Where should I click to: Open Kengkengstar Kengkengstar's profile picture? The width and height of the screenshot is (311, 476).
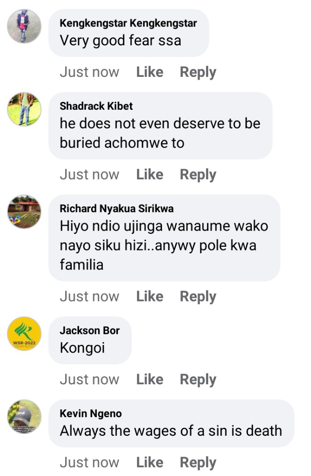pyautogui.click(x=24, y=26)
